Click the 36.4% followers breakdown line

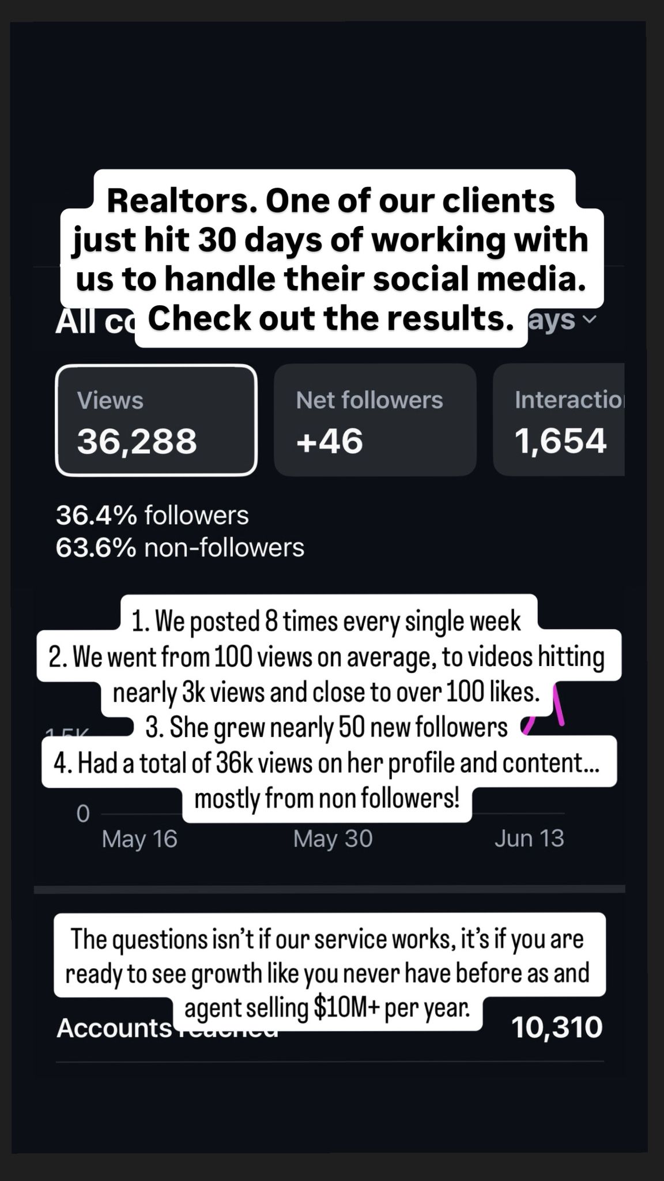[152, 515]
